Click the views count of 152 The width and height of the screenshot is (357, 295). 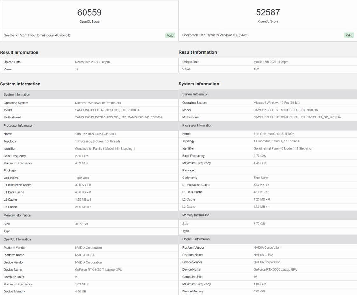click(x=256, y=69)
